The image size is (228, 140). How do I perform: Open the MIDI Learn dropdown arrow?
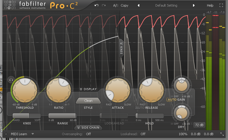33,134
